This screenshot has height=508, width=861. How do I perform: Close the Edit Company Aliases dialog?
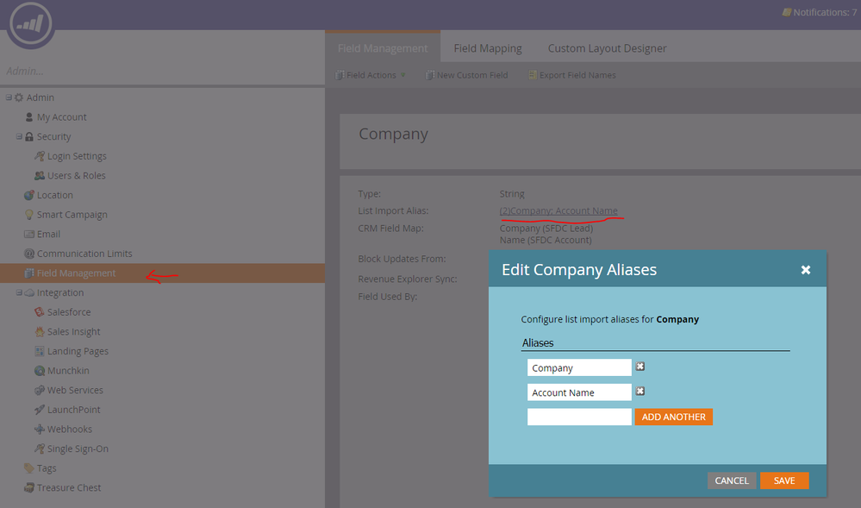point(806,270)
